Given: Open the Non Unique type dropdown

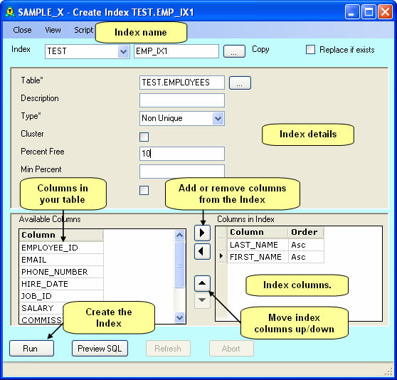Looking at the screenshot, I should pyautogui.click(x=218, y=118).
